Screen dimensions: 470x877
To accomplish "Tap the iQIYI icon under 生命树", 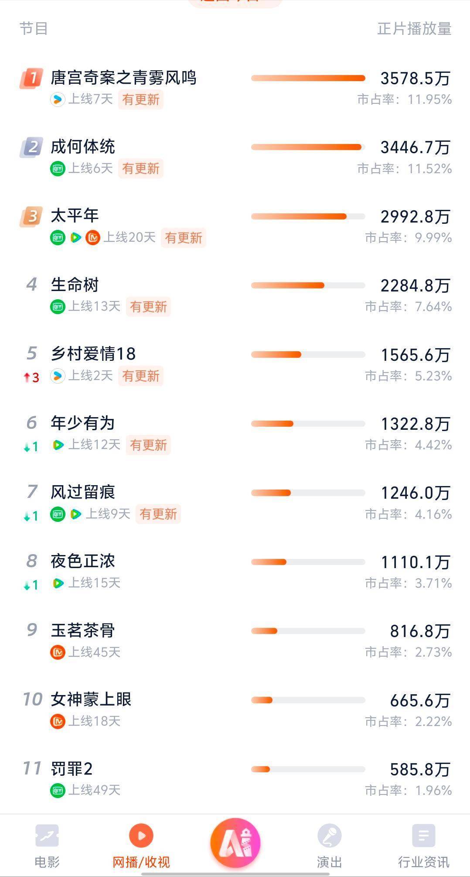I will click(x=58, y=307).
